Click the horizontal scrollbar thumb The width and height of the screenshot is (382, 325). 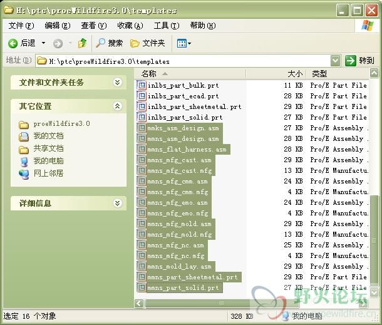[222, 303]
